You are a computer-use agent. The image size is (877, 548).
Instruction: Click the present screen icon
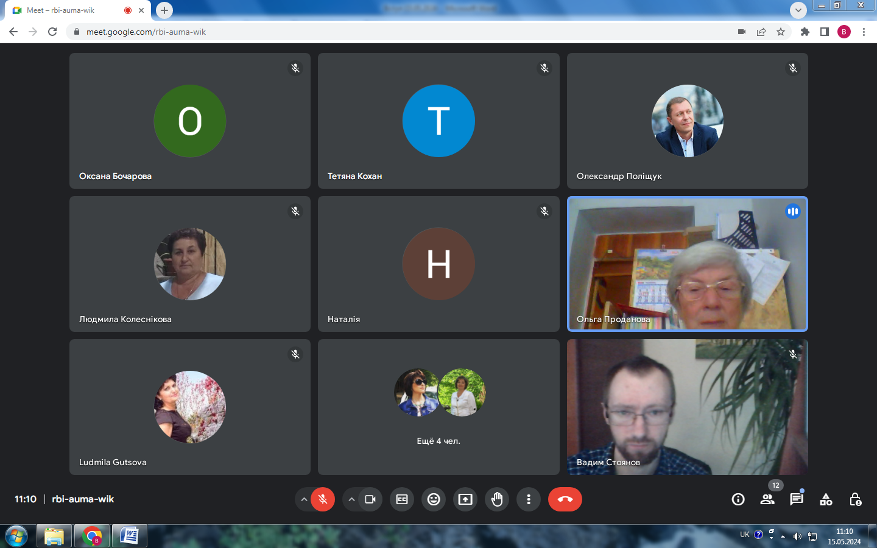465,499
